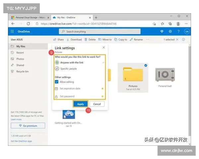Screen dimensions: 199x159
Task: Open the UA account avatar menu
Action: [x=187, y=31]
